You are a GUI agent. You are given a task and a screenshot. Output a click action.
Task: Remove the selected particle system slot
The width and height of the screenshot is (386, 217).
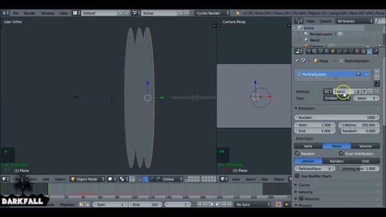coord(376,78)
